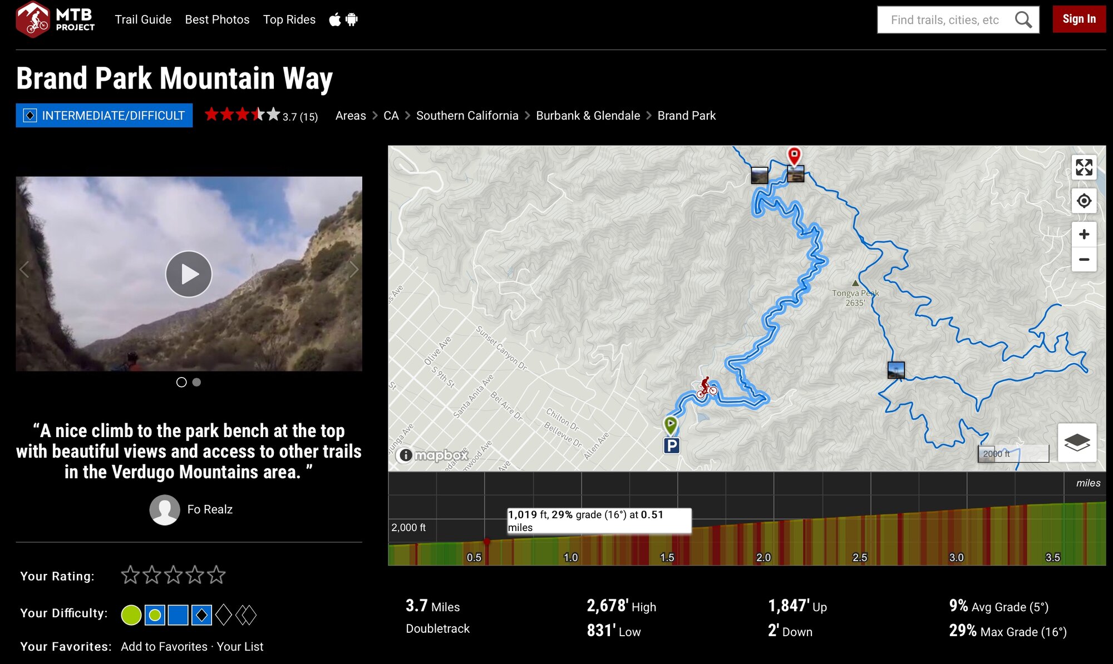Zoom in on the trail map
The image size is (1113, 664).
point(1084,235)
